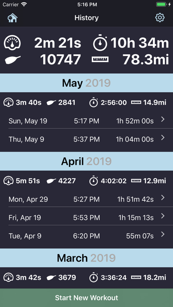
Task: Tap April pace gauge icon beside 5m 51s
Action: coord(9,181)
